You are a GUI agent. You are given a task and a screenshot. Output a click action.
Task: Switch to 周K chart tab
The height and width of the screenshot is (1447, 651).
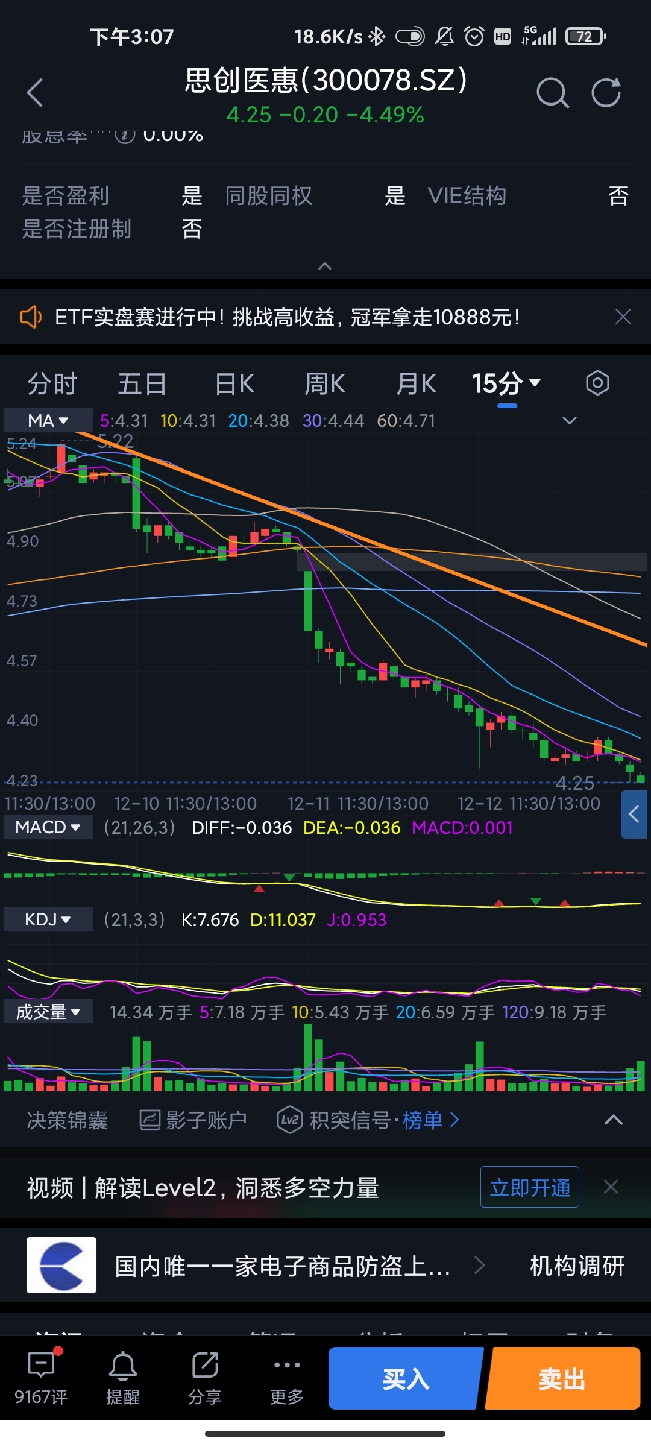point(325,383)
